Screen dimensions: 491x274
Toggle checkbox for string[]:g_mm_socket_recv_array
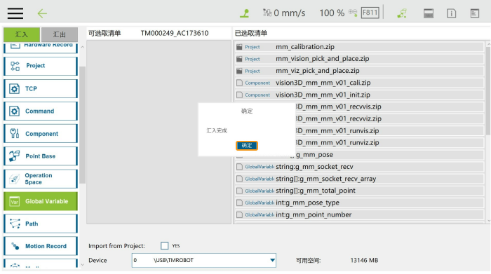(x=240, y=179)
